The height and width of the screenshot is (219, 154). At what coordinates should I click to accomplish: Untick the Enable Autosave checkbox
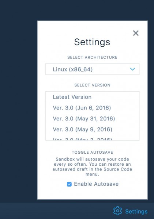coord(69,184)
